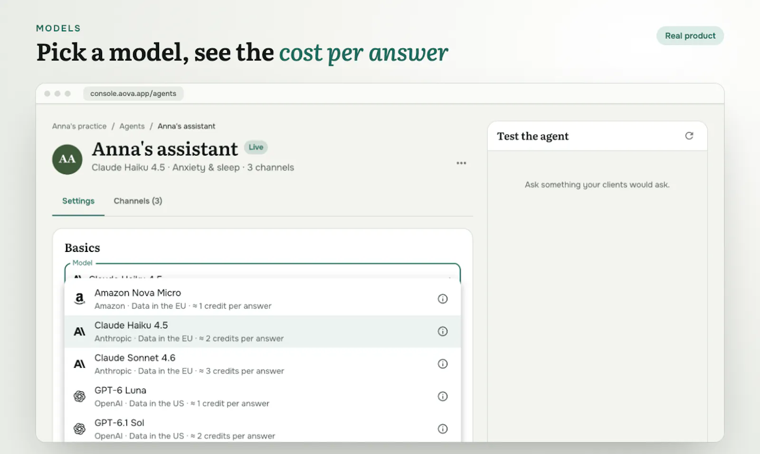Show info icon details for Claude Sonnet 4.6

(442, 364)
